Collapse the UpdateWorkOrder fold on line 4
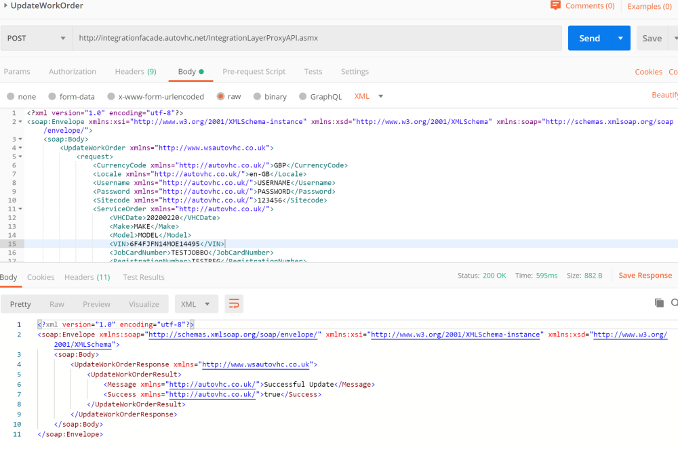Screen dimensions: 678x449 click(20, 148)
